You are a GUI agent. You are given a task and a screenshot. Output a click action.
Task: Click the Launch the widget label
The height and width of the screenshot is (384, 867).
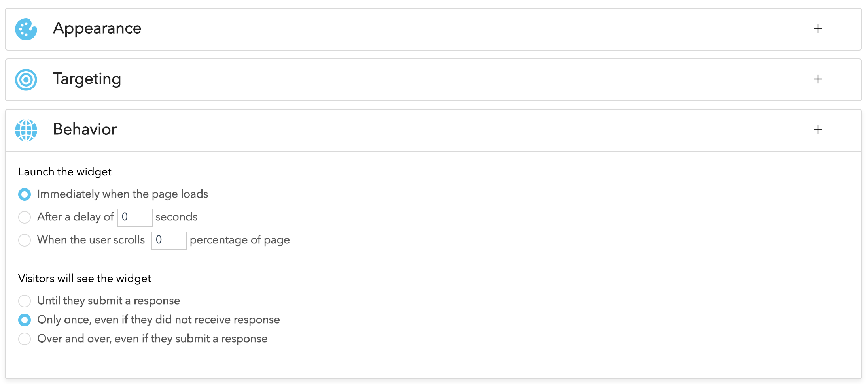click(x=65, y=172)
